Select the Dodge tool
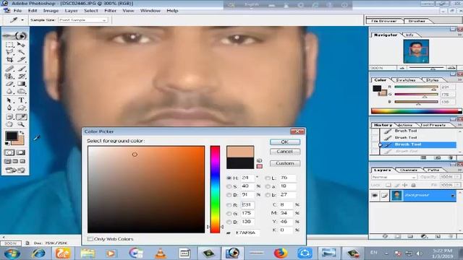Image resolution: width=463 pixels, height=260 pixels. (21, 92)
